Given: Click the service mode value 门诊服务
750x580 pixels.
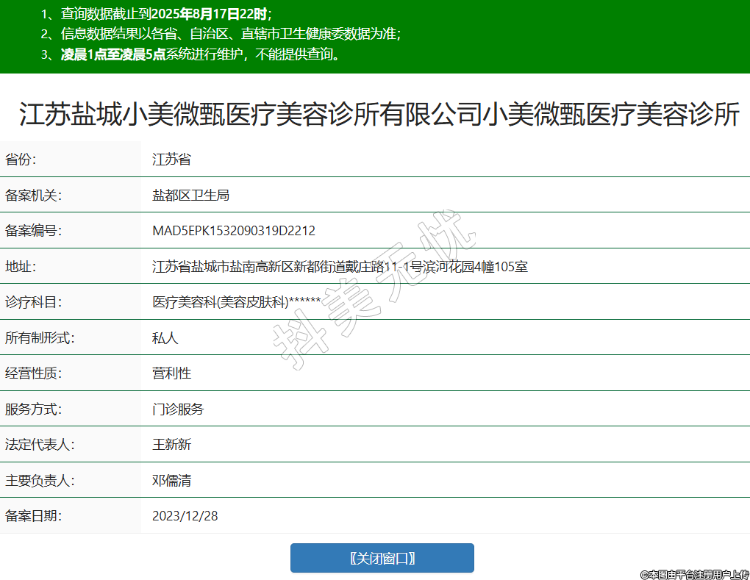Looking at the screenshot, I should coord(177,409).
